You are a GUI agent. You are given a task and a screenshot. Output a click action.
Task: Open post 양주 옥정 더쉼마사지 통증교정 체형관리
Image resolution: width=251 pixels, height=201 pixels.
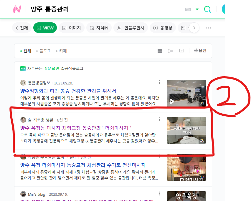click(x=83, y=165)
